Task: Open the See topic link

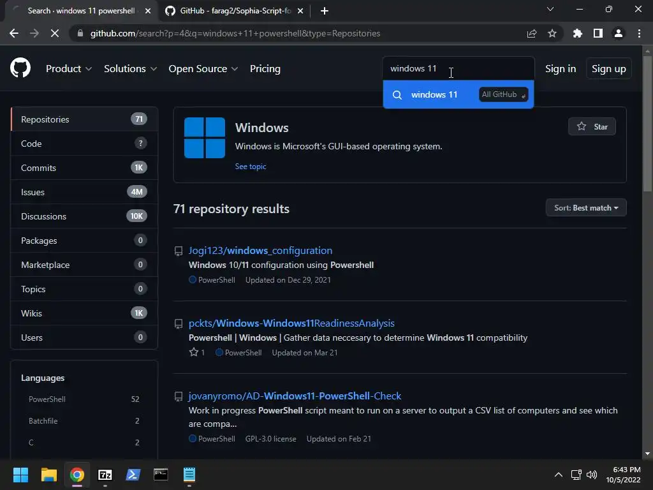Action: click(250, 167)
